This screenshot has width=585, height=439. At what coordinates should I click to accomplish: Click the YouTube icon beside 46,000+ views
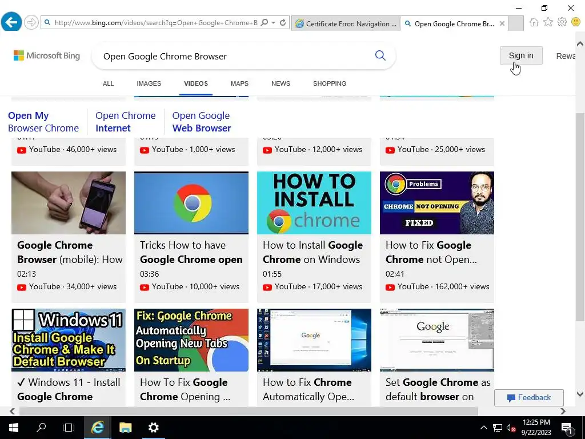click(22, 150)
